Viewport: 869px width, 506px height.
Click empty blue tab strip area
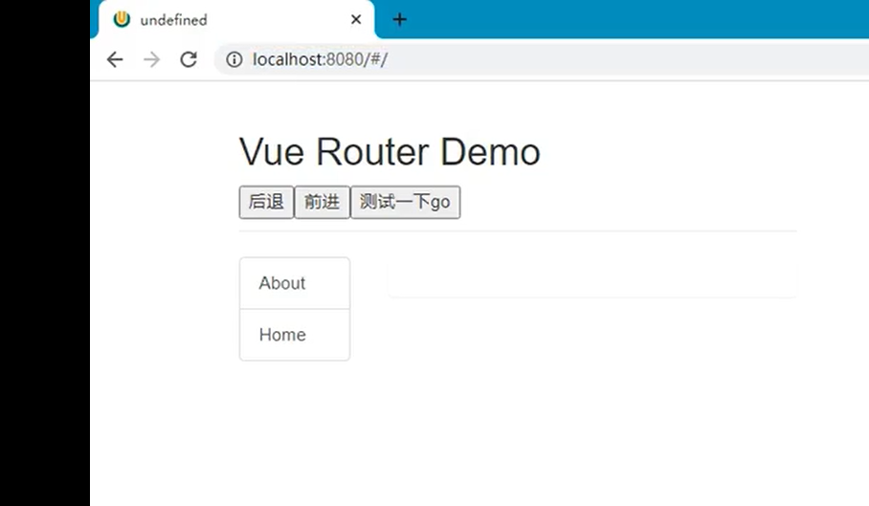[x=637, y=19]
